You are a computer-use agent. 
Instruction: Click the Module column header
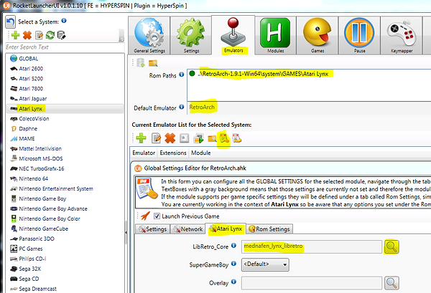[x=200, y=153]
